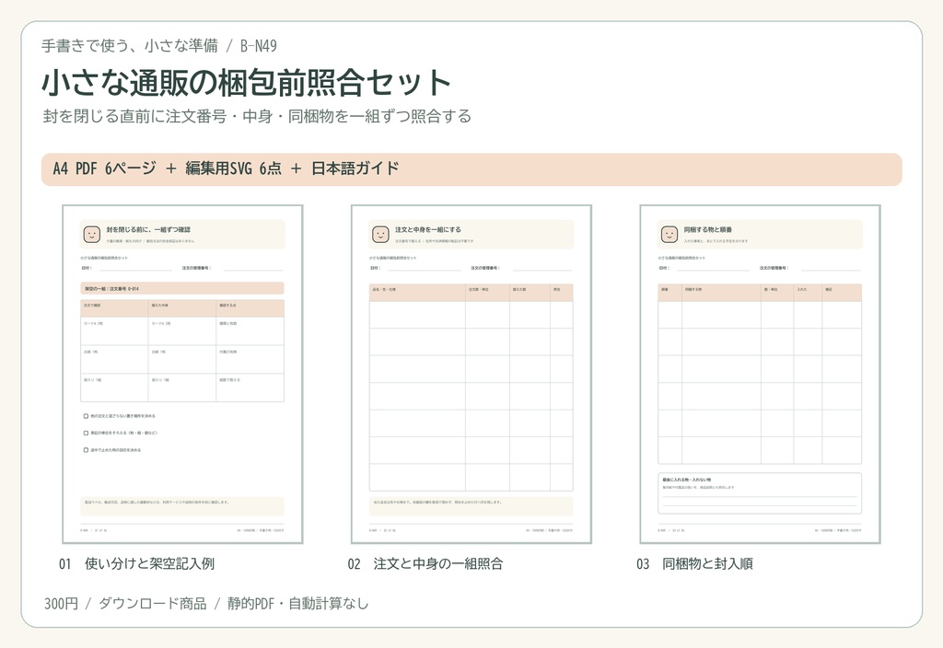This screenshot has height=648, width=943.
Task: Click the beige note box at page 01 bottom
Action: point(182,506)
